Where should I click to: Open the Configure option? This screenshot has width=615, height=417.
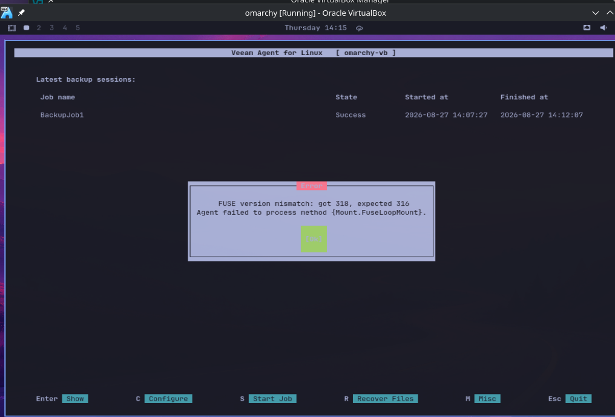coord(168,399)
